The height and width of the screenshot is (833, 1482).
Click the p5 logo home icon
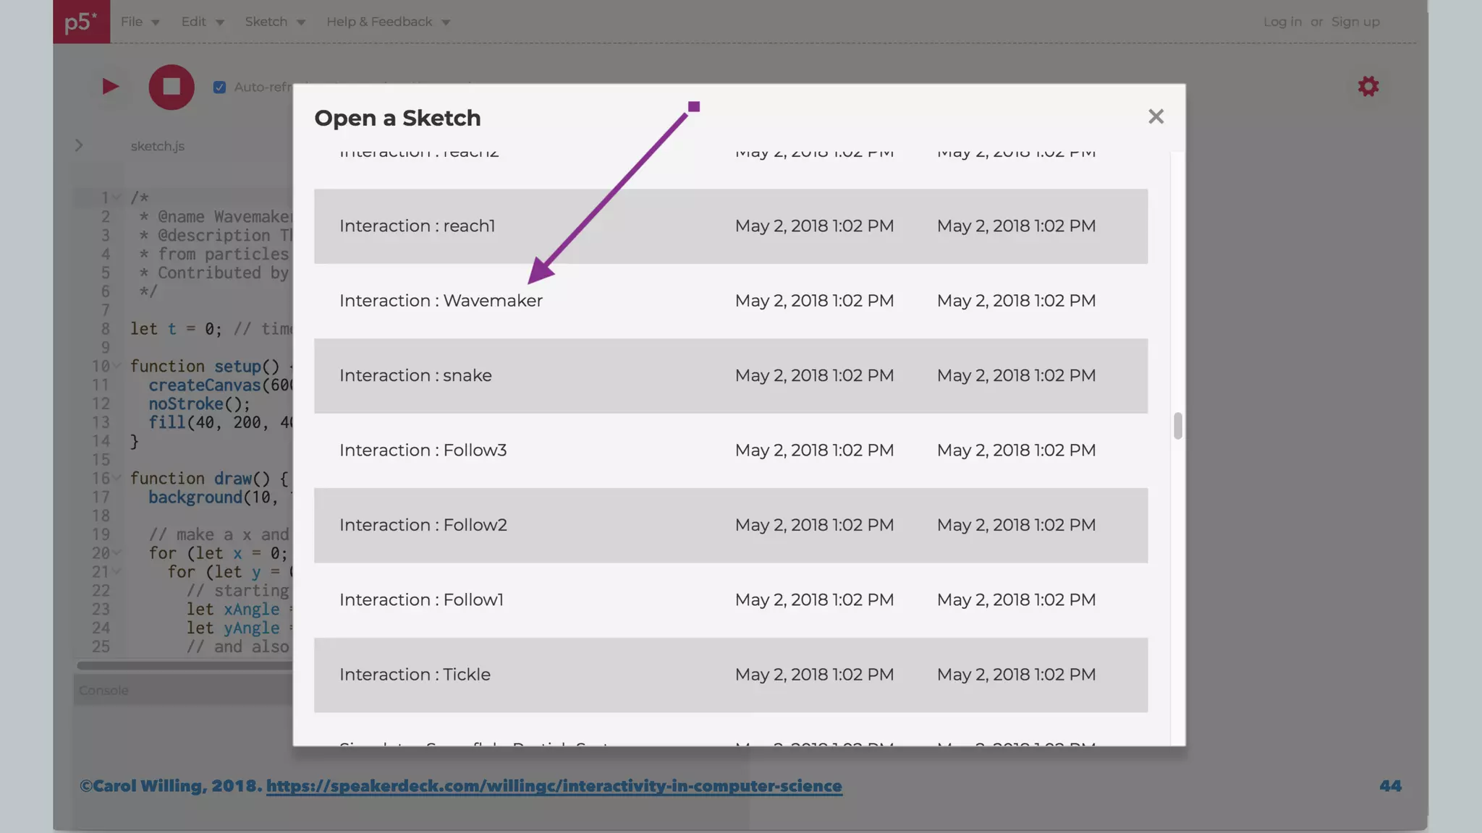pos(81,22)
